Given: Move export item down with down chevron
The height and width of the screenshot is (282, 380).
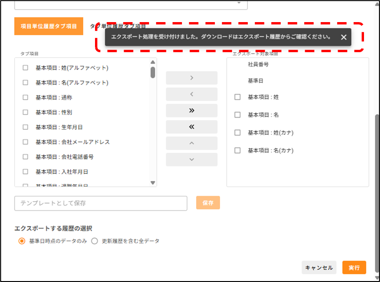Looking at the screenshot, I should click(191, 159).
